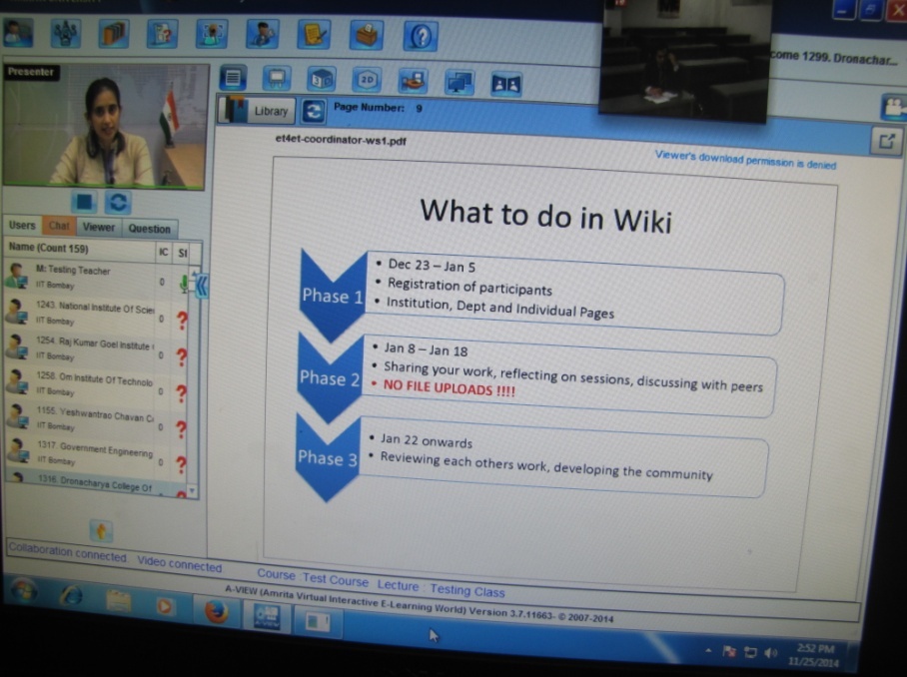Click the user list scrollbar up arrow
The width and height of the screenshot is (907, 677).
(195, 274)
